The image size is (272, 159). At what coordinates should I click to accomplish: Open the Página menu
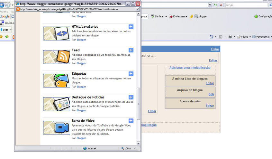(x=244, y=37)
